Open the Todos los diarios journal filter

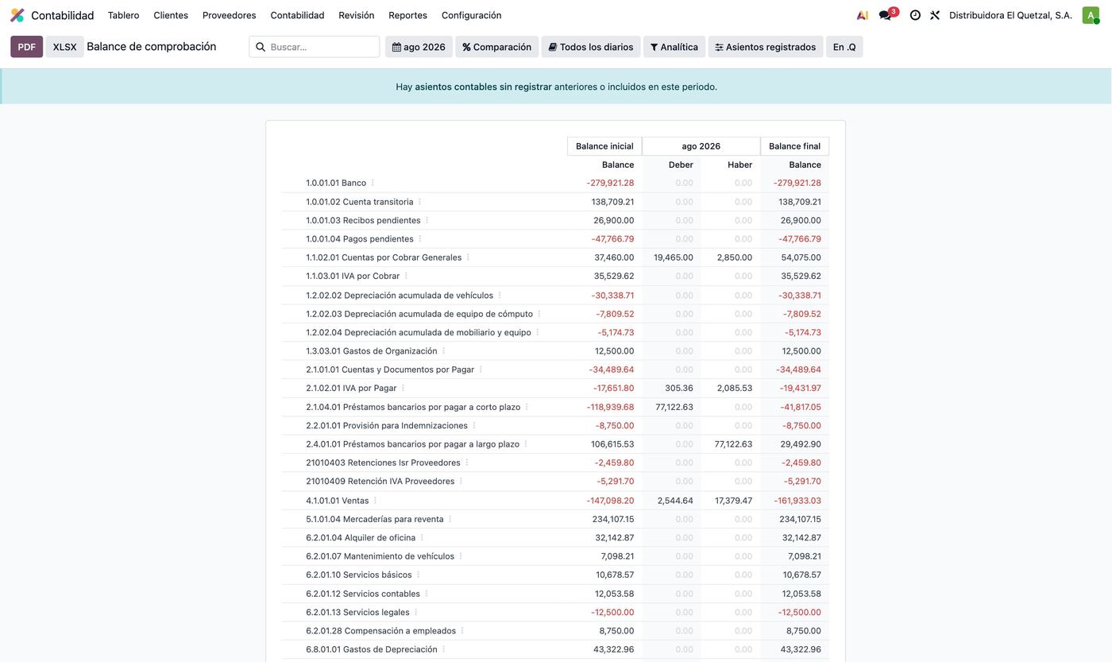point(591,47)
